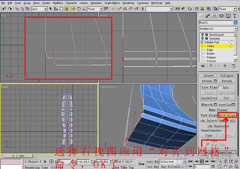Open the Modify panel tab icon
The width and height of the screenshot is (240, 169).
click(208, 16)
